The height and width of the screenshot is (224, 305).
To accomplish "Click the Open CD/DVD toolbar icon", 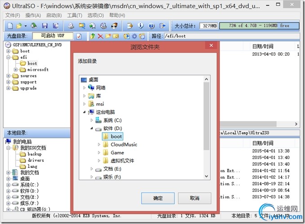I will [x=34, y=26].
